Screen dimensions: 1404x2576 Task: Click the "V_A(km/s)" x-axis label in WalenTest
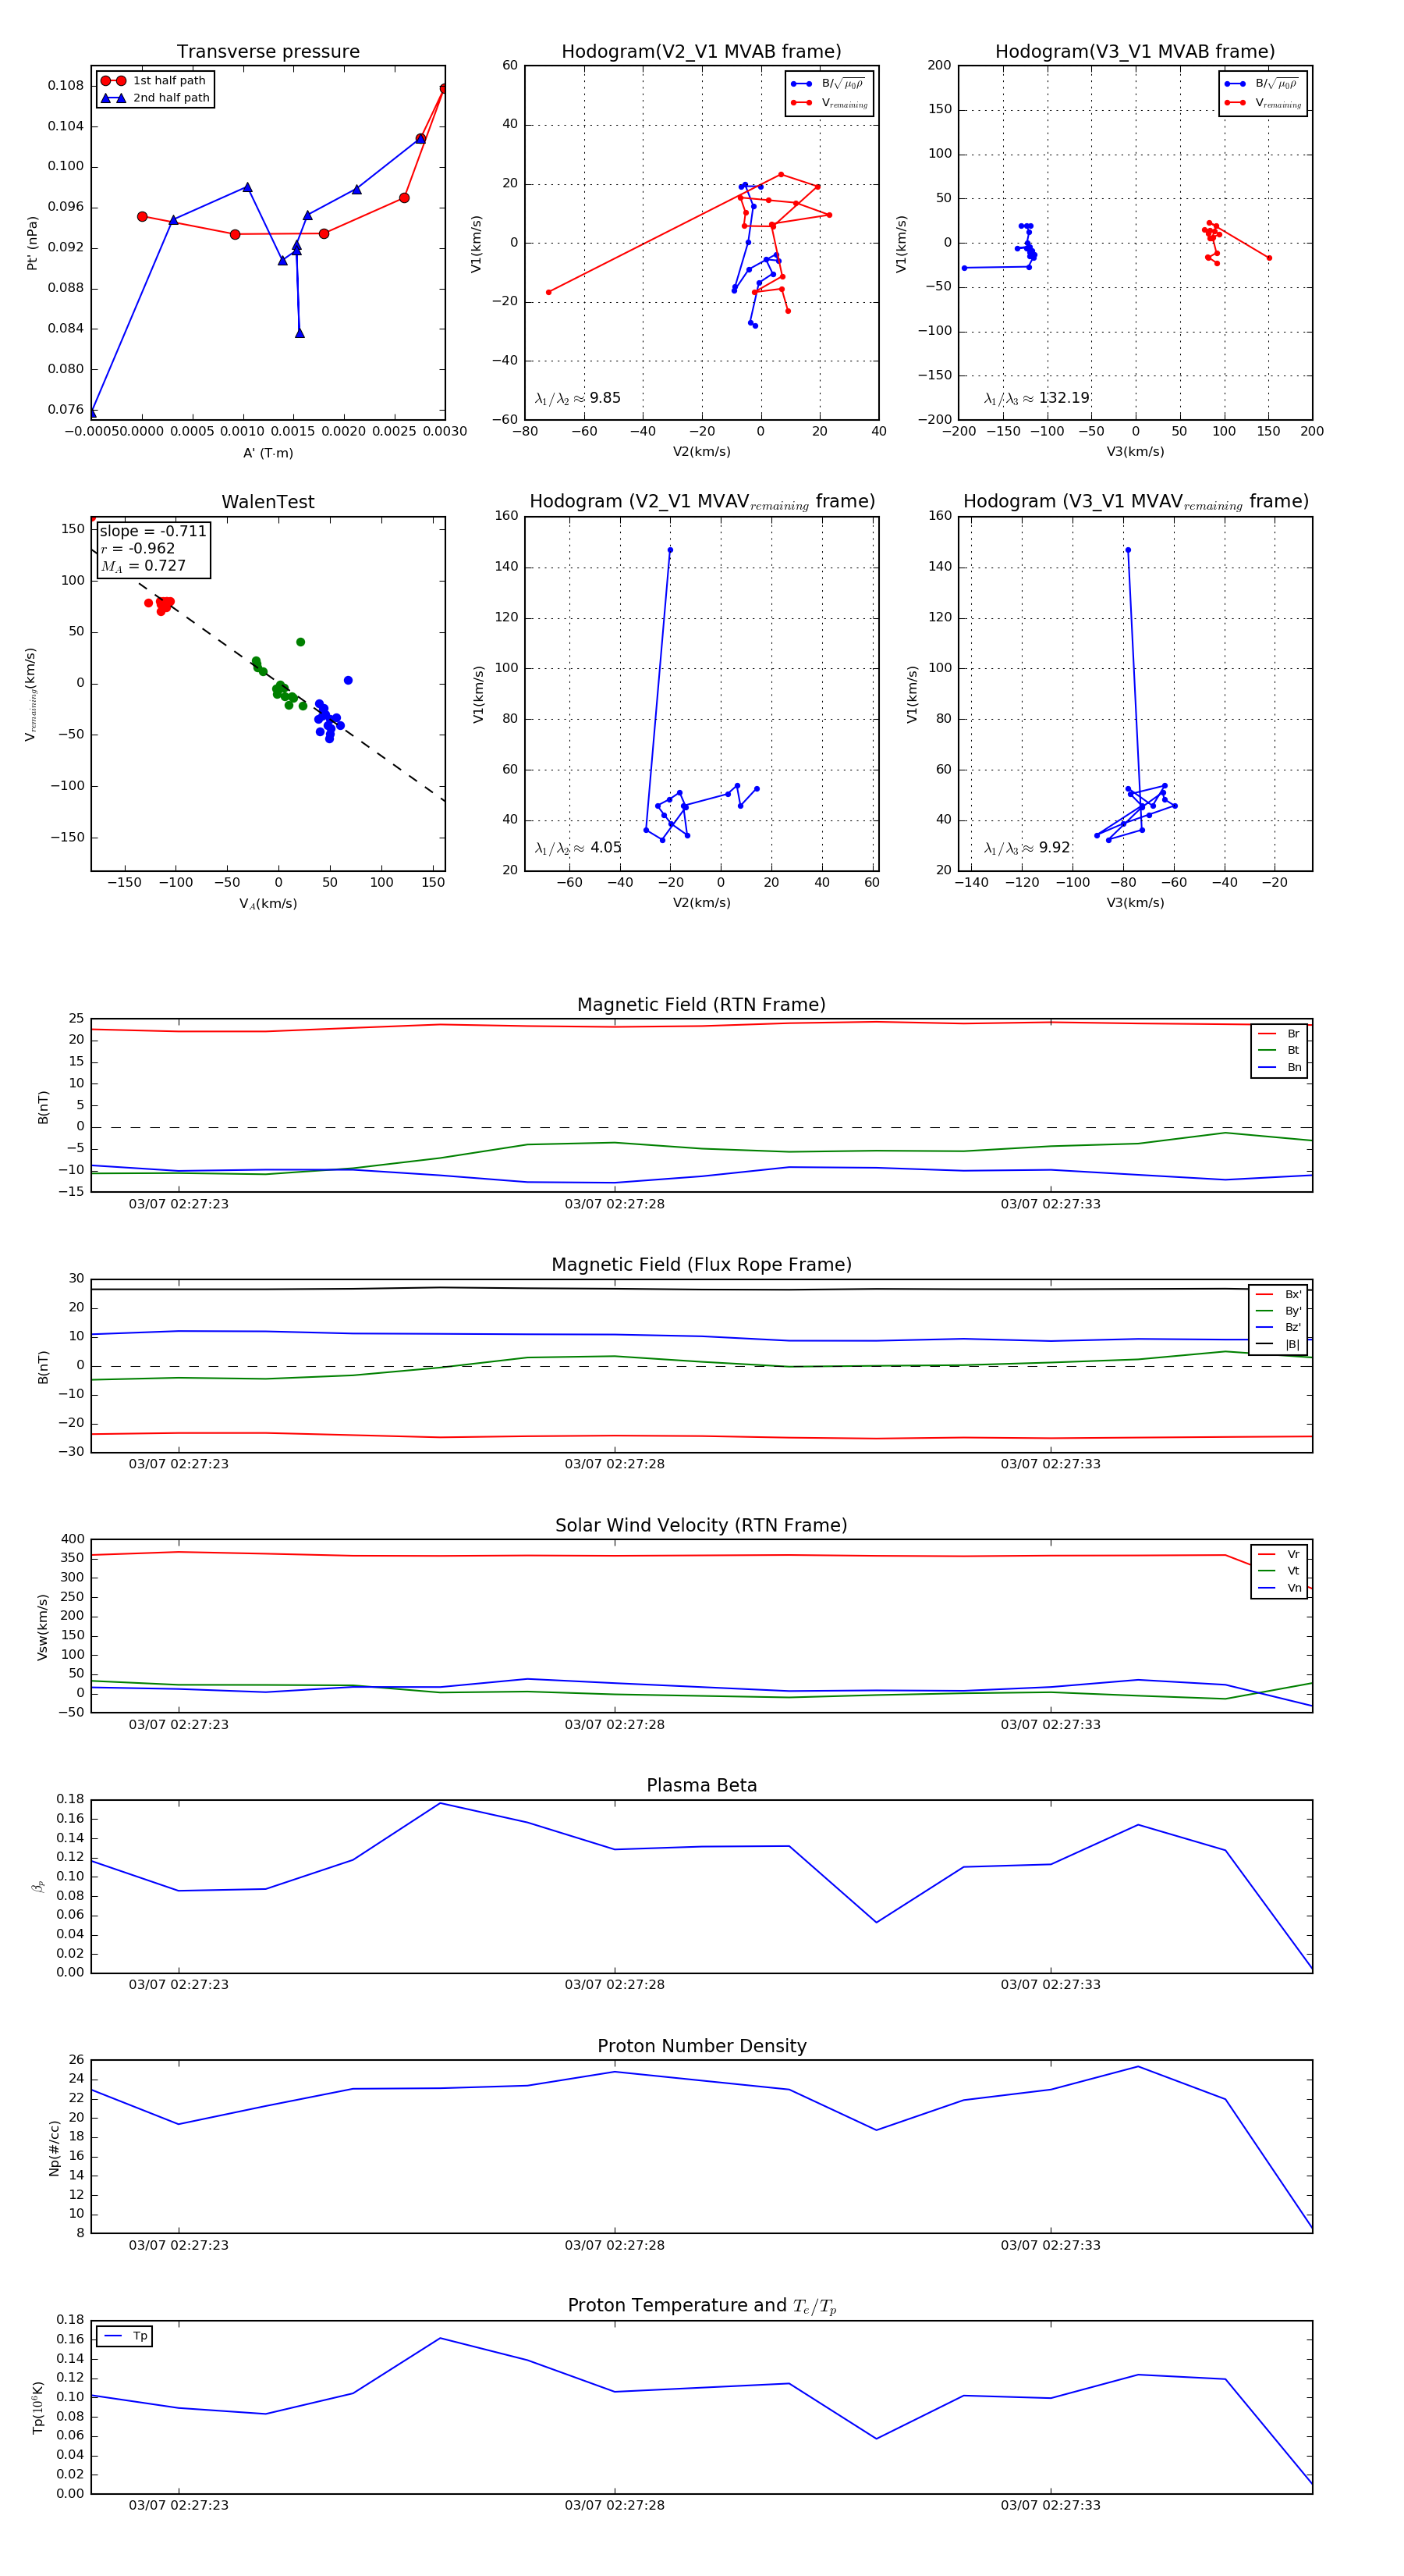pos(268,904)
